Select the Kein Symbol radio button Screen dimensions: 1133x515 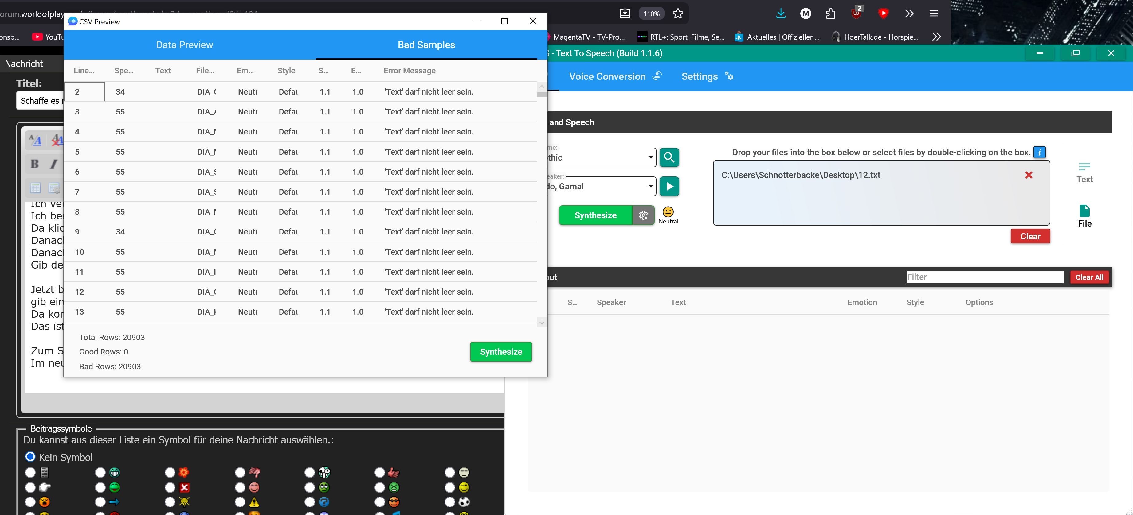(x=30, y=457)
